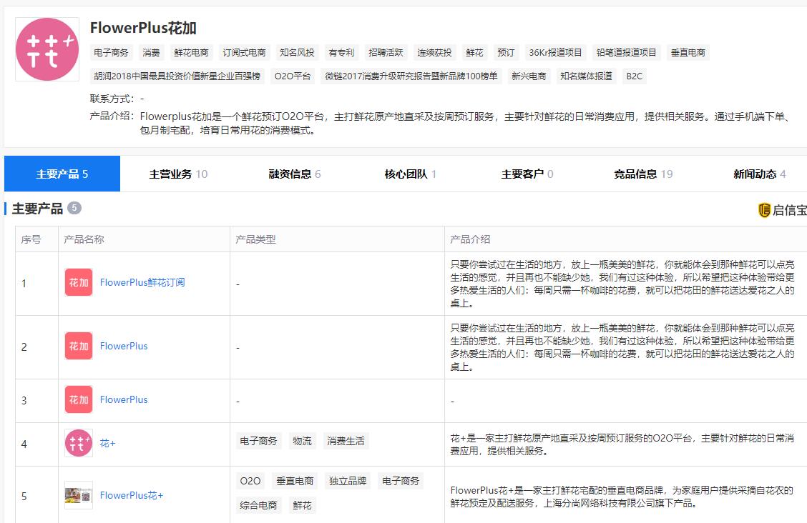Click the 电子商务 tag in row 5
Image resolution: width=807 pixels, height=523 pixels.
(x=401, y=481)
